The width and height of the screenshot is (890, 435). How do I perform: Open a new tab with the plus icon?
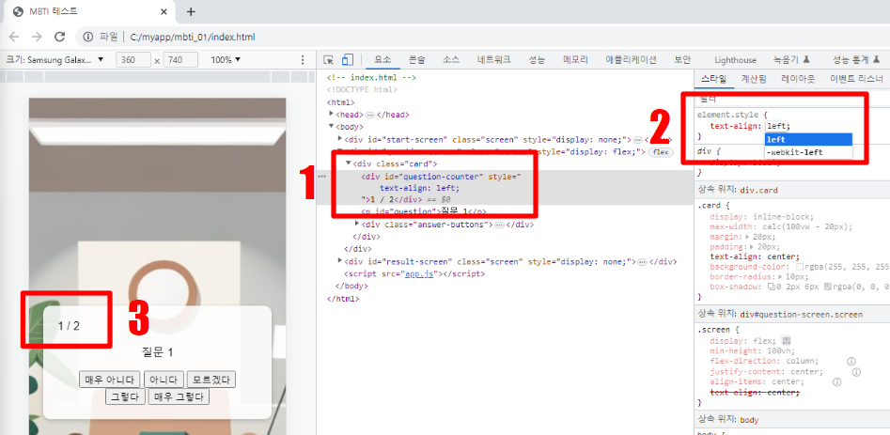[192, 11]
